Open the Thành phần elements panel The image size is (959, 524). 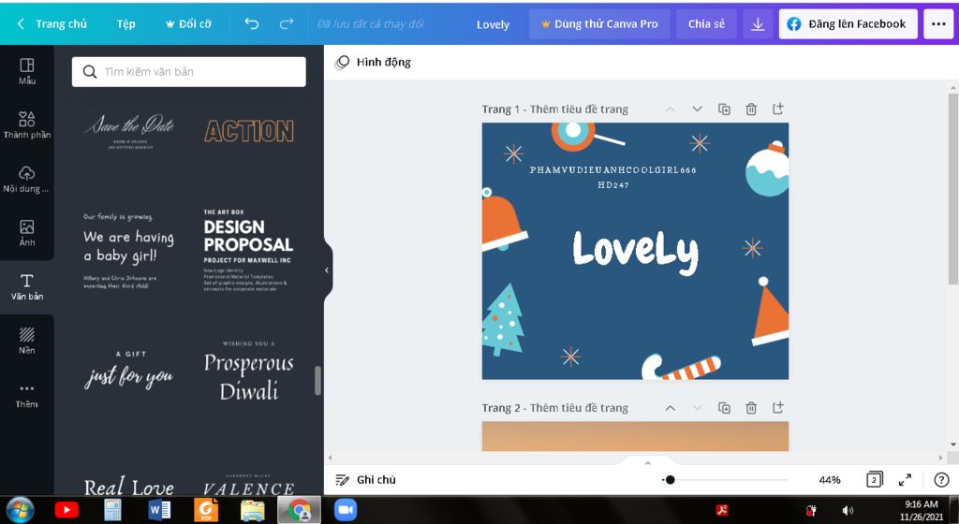[27, 125]
